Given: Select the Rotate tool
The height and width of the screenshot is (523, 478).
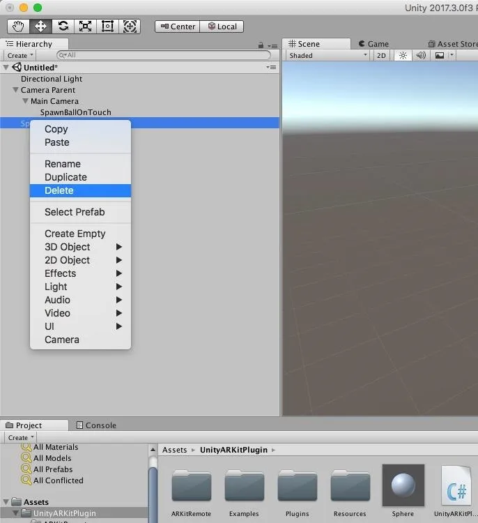Looking at the screenshot, I should point(63,26).
